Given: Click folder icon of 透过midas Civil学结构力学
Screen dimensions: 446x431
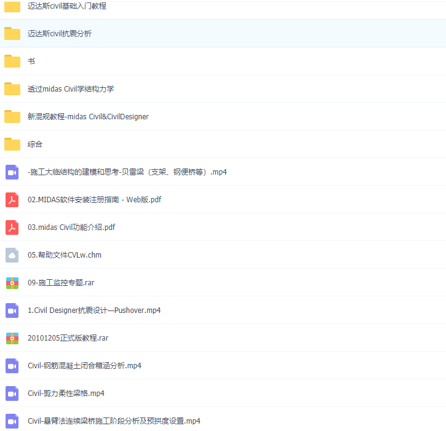Looking at the screenshot, I should [12, 89].
